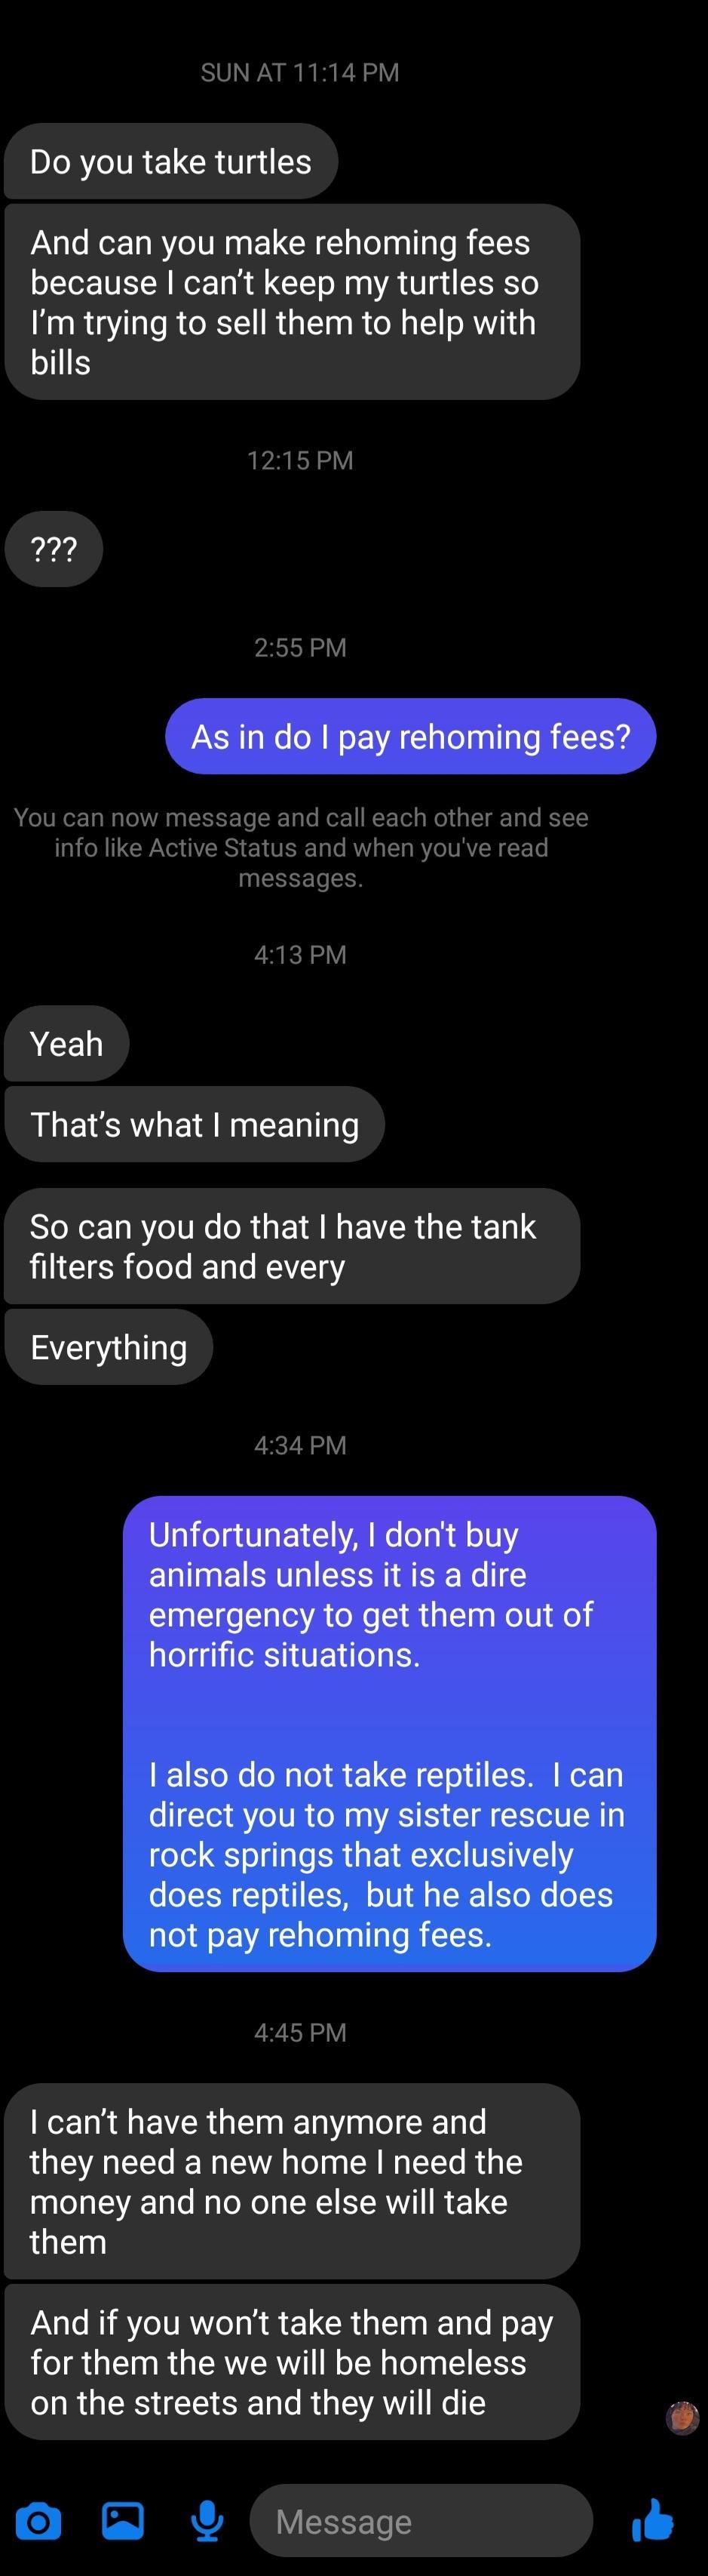Select the 'Yeah' message bubble
708x2576 pixels.
click(x=66, y=1043)
